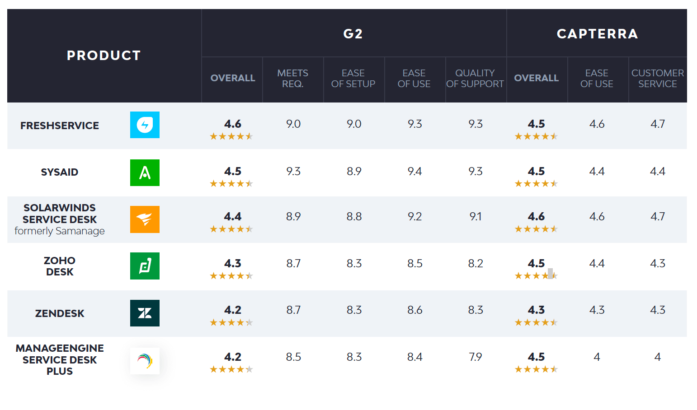Click the ManageEngine logo icon
Image resolution: width=697 pixels, height=410 pixels.
pos(145,361)
